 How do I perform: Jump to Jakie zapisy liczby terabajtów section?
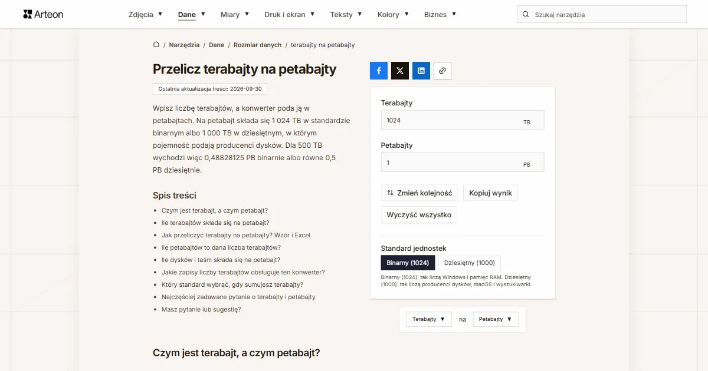click(x=243, y=272)
